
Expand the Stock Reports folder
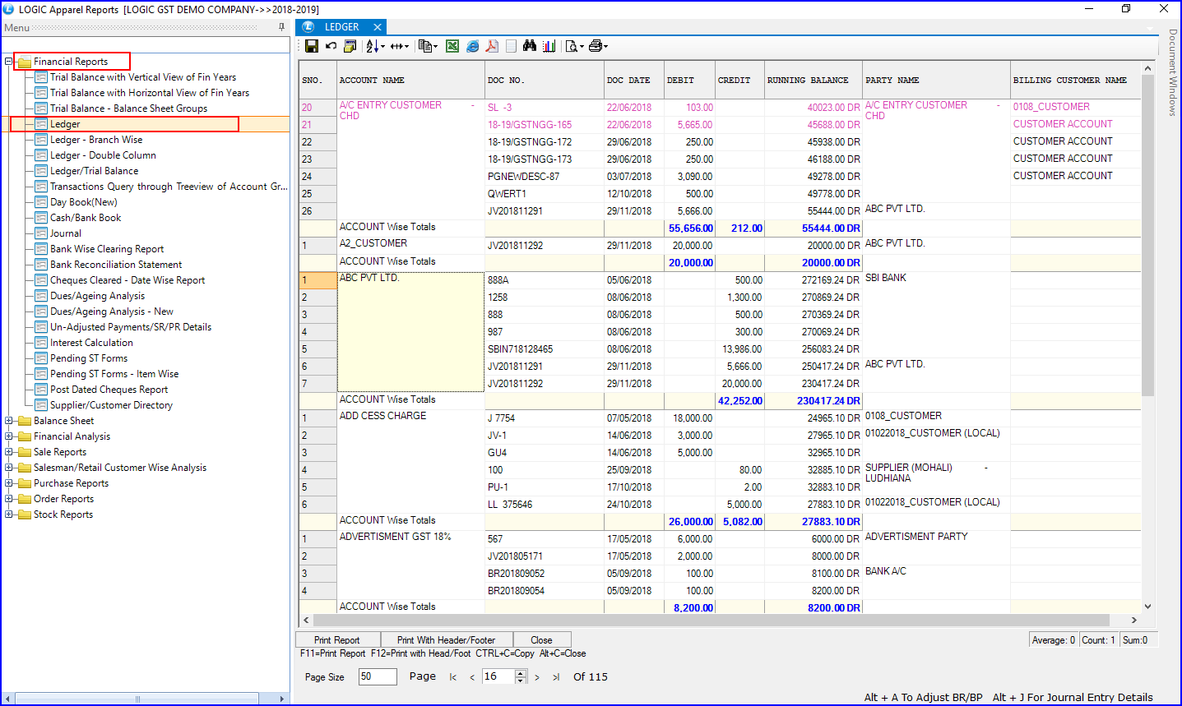[x=8, y=515]
